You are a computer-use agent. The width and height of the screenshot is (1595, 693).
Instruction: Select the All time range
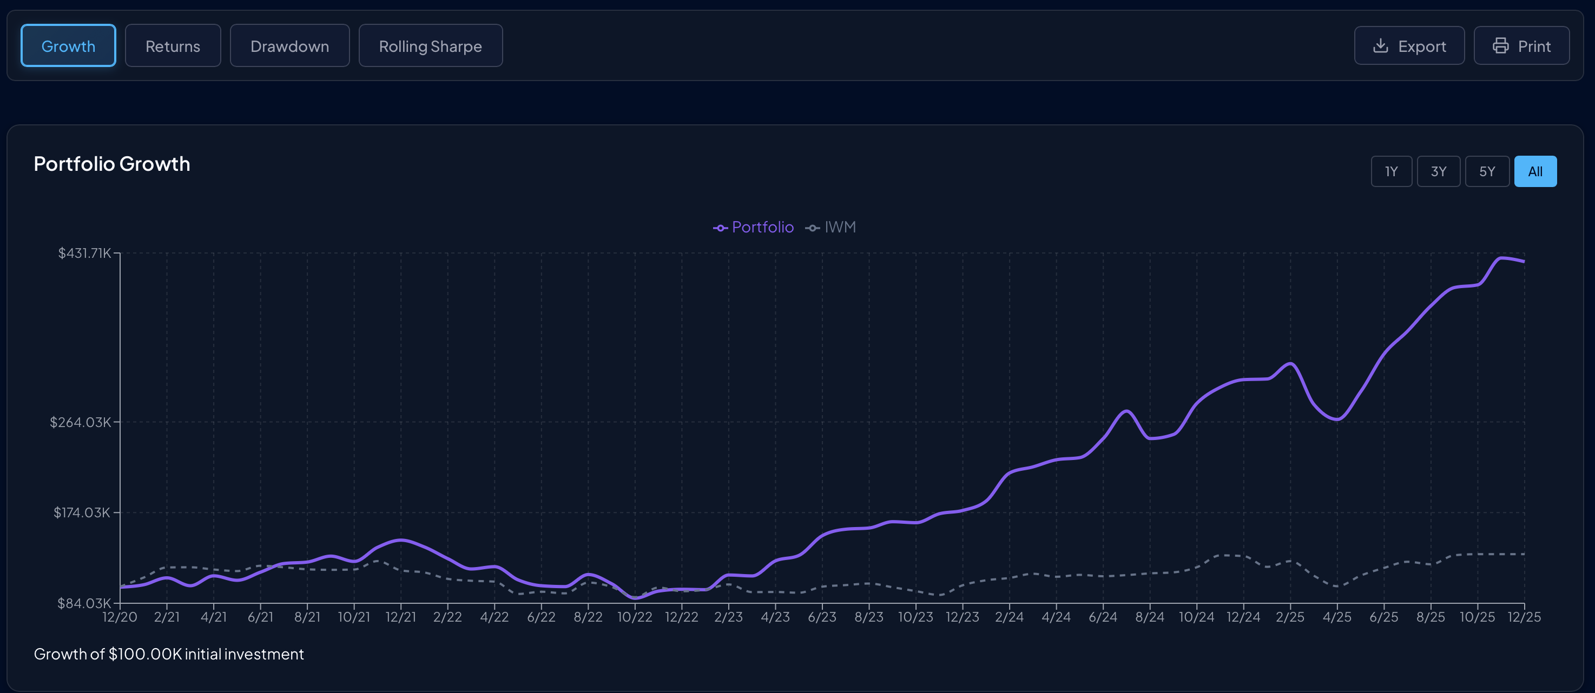(1535, 171)
